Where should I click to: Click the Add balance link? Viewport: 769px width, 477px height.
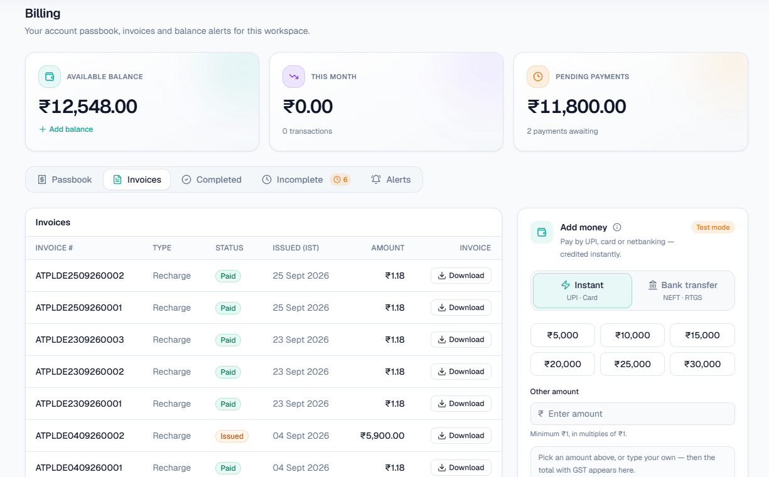pyautogui.click(x=66, y=129)
